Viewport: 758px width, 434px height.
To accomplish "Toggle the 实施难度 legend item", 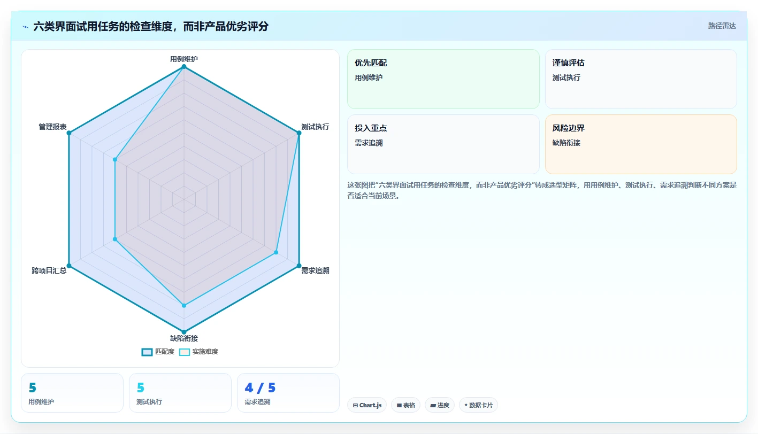I will pos(198,352).
